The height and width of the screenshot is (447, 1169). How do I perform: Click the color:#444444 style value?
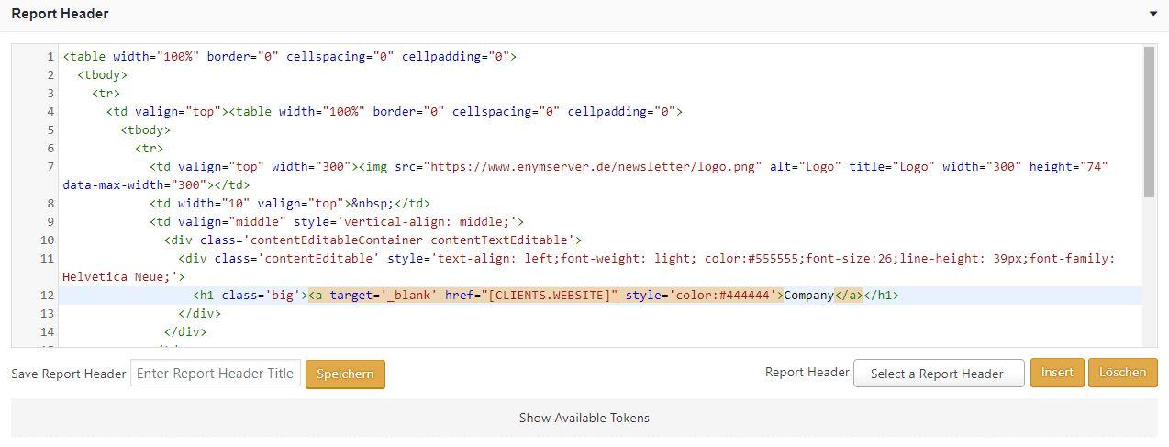coord(725,296)
